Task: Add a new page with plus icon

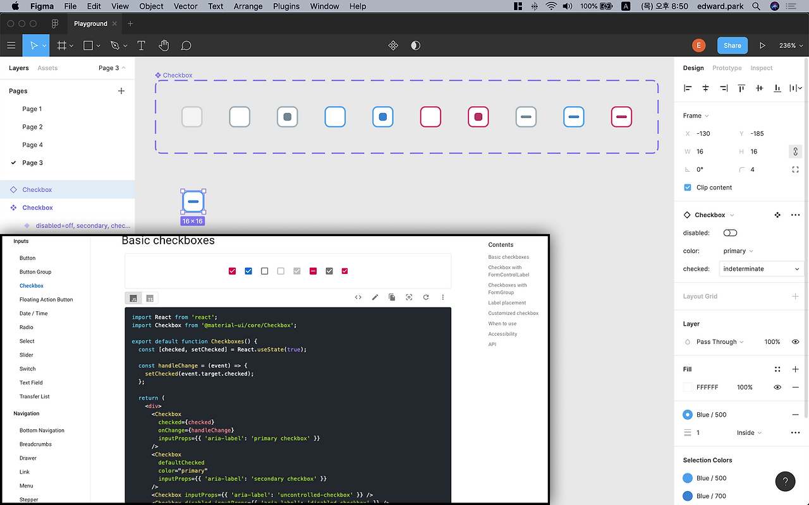Action: 121,91
